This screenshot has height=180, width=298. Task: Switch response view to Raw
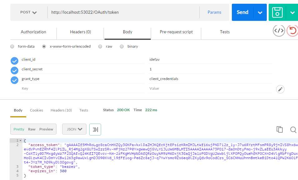click(x=32, y=129)
